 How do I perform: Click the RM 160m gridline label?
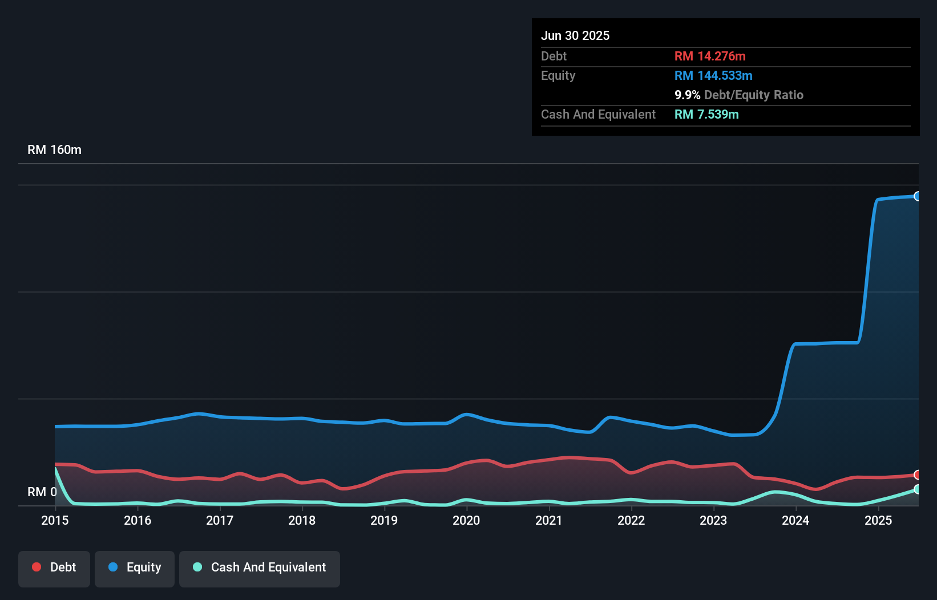coord(54,149)
